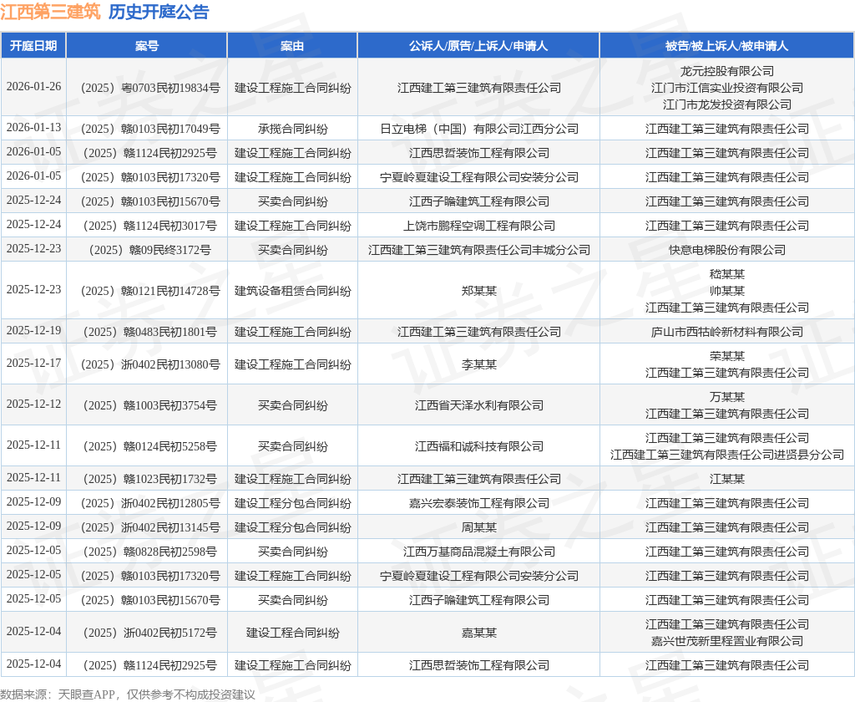855x702 pixels.
Task: Click the 数据来源 天眼查APP footer note
Action: [x=128, y=694]
